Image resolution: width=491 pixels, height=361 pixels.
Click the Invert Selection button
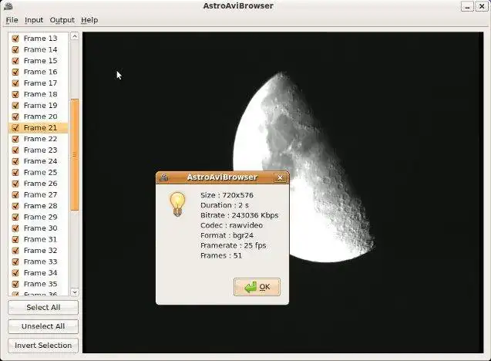[x=43, y=345]
